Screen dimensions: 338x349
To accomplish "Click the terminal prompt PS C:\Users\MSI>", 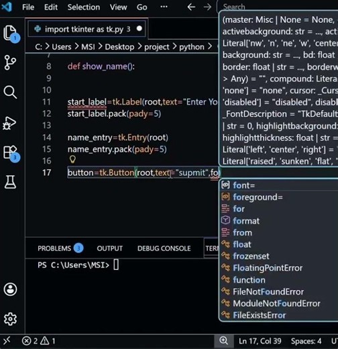I will (73, 265).
